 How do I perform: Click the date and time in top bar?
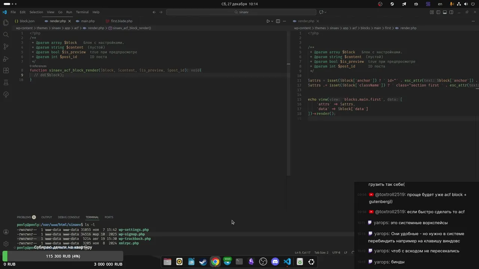click(239, 4)
